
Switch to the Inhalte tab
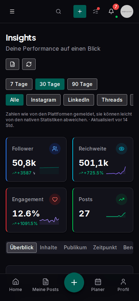pos(48,248)
